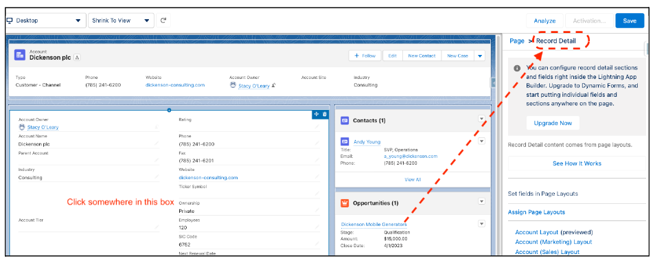Viewport: 655px width, 263px height.
Task: Open the Dickenson Mobile Generators row dropdown
Action: coord(481,224)
